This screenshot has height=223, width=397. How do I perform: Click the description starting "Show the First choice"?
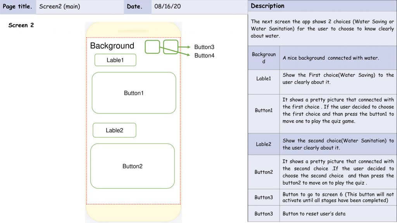tap(338, 78)
